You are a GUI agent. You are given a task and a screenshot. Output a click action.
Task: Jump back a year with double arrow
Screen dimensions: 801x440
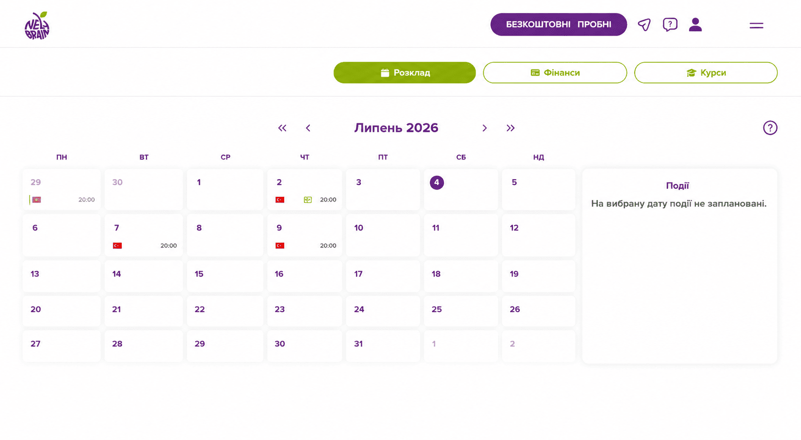(x=282, y=128)
